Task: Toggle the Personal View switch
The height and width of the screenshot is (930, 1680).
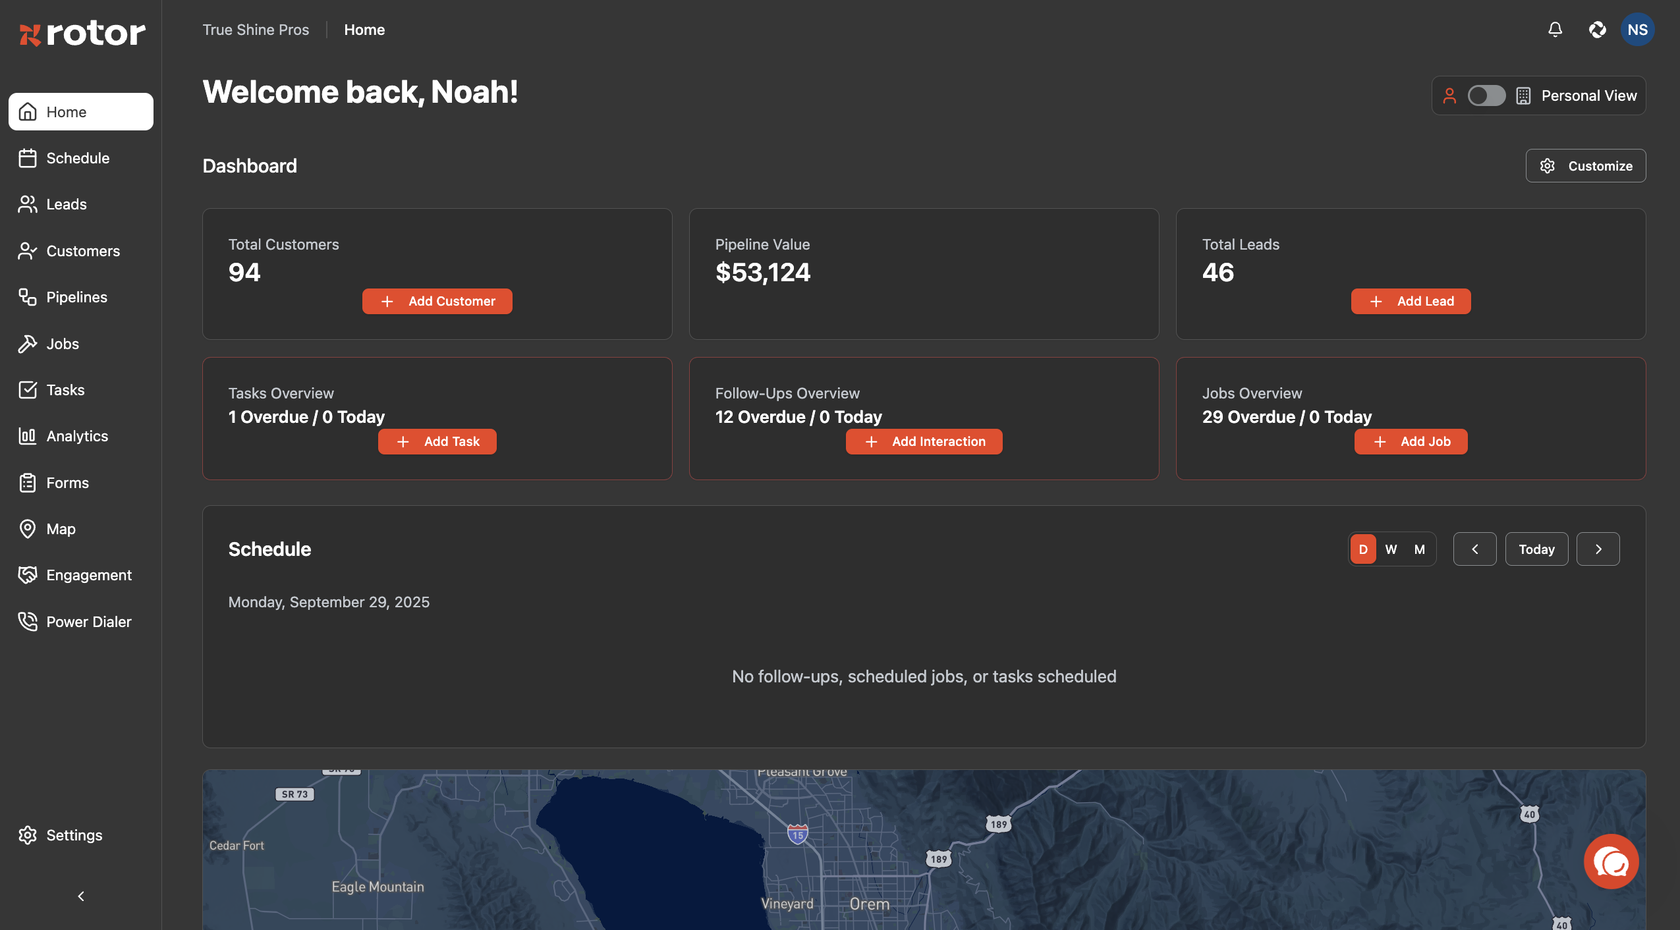Action: (1486, 96)
